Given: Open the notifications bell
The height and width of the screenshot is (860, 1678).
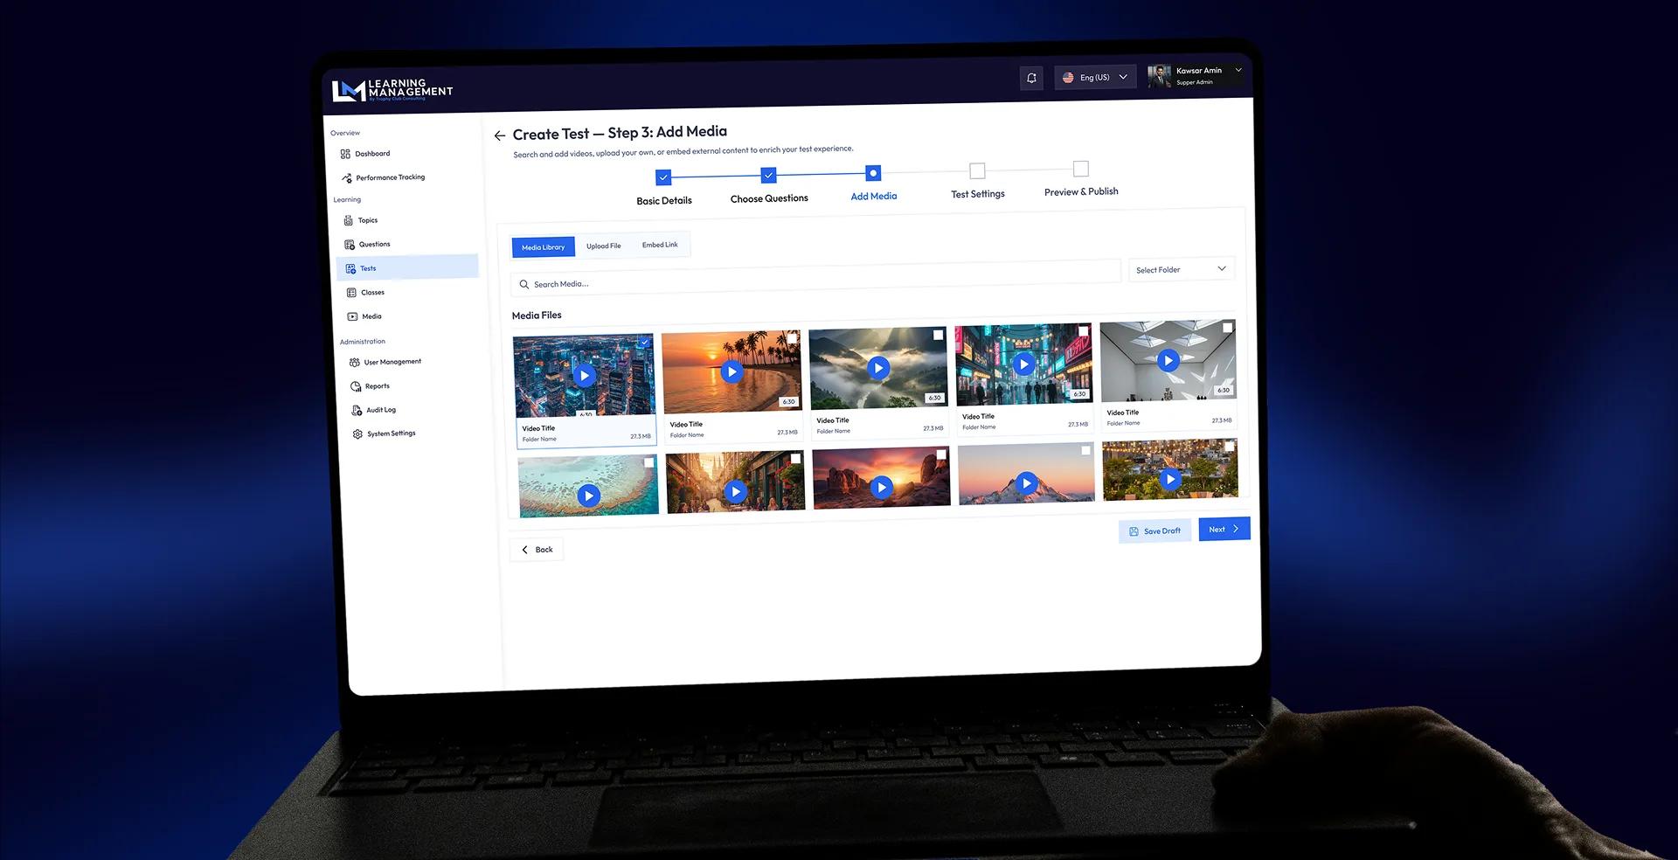Looking at the screenshot, I should [x=1031, y=79].
